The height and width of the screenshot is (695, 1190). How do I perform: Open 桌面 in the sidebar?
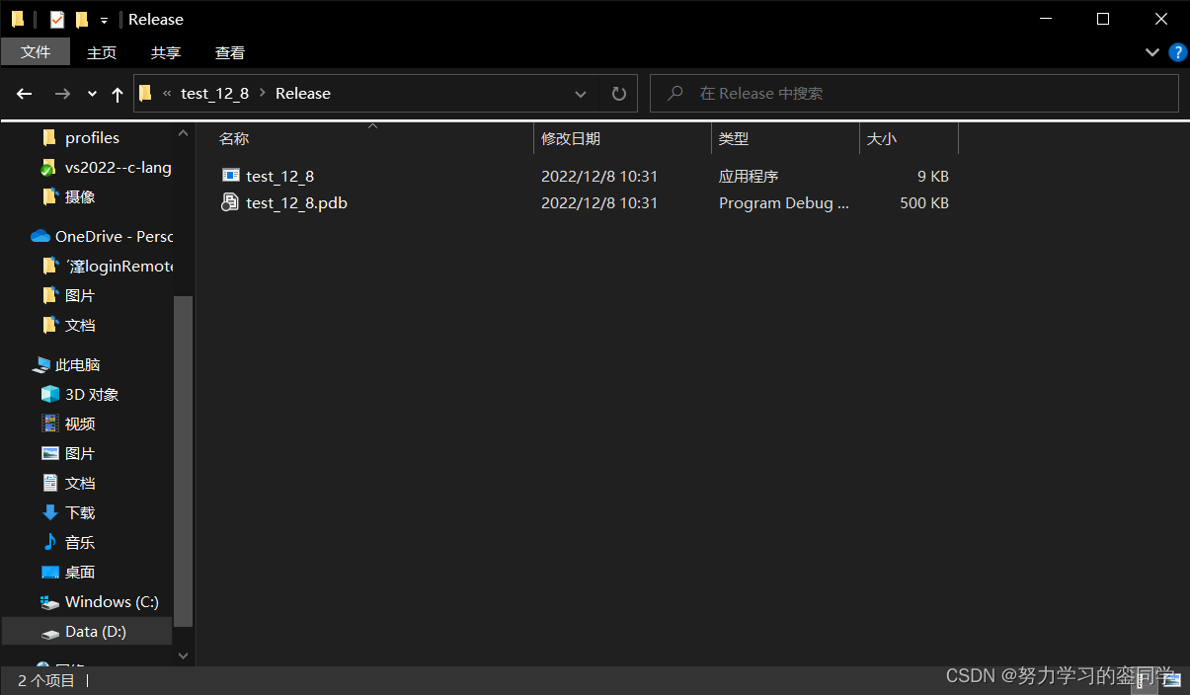[80, 573]
